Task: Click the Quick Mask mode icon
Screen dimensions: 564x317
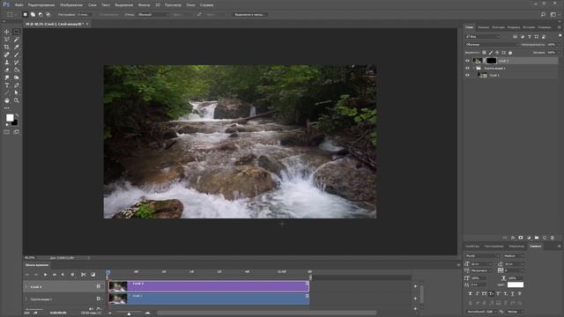Action: click(7, 132)
